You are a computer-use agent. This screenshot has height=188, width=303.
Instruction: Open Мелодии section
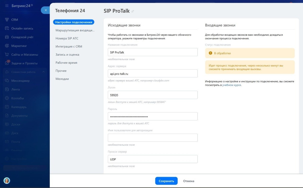tap(62, 79)
